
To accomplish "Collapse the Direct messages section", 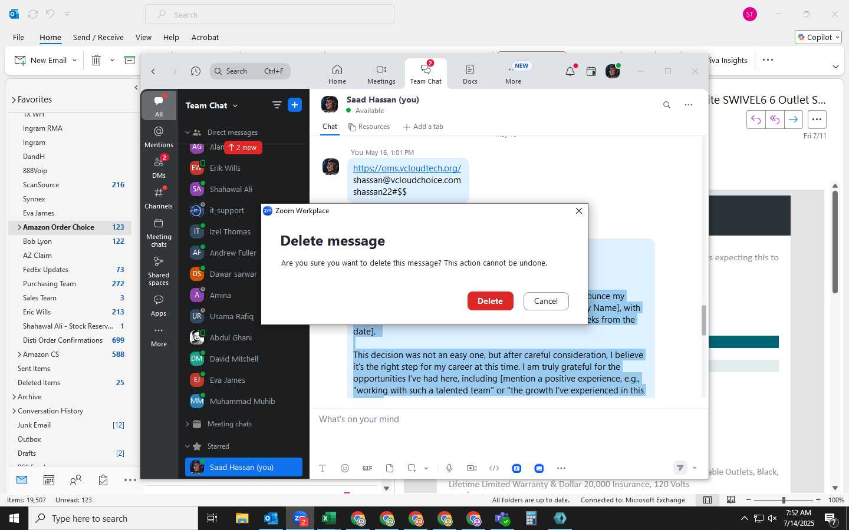I will click(x=187, y=132).
